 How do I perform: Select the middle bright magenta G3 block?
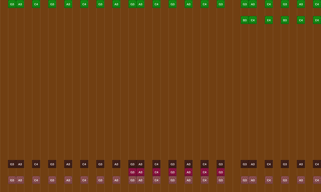click(x=173, y=172)
